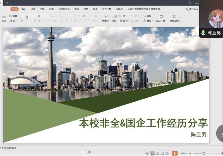The image size is (223, 156).
Task: Open the font size dropdown
Action: (x=48, y=16)
